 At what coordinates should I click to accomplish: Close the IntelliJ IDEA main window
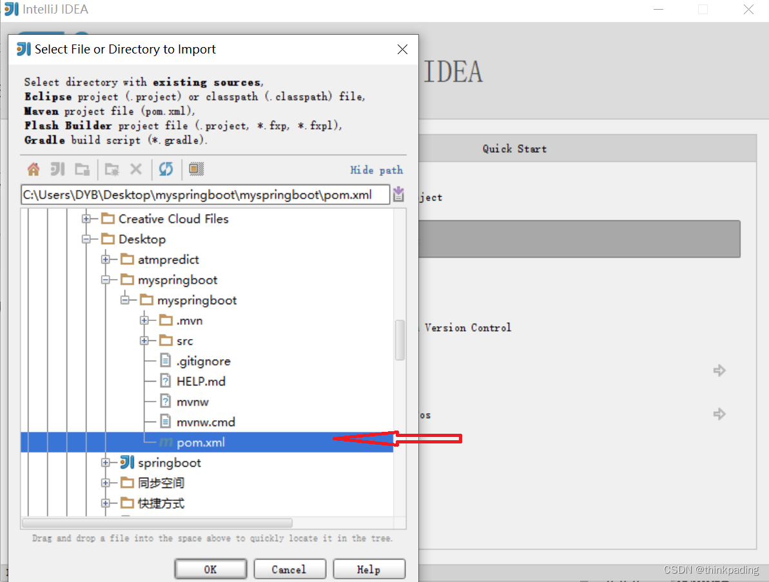click(748, 9)
